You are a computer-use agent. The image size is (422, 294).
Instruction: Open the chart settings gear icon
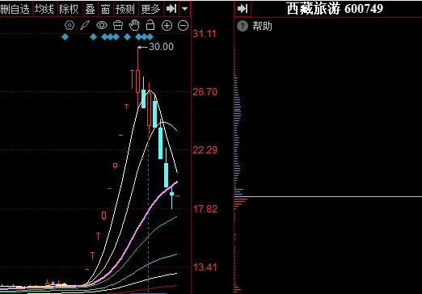coord(70,25)
